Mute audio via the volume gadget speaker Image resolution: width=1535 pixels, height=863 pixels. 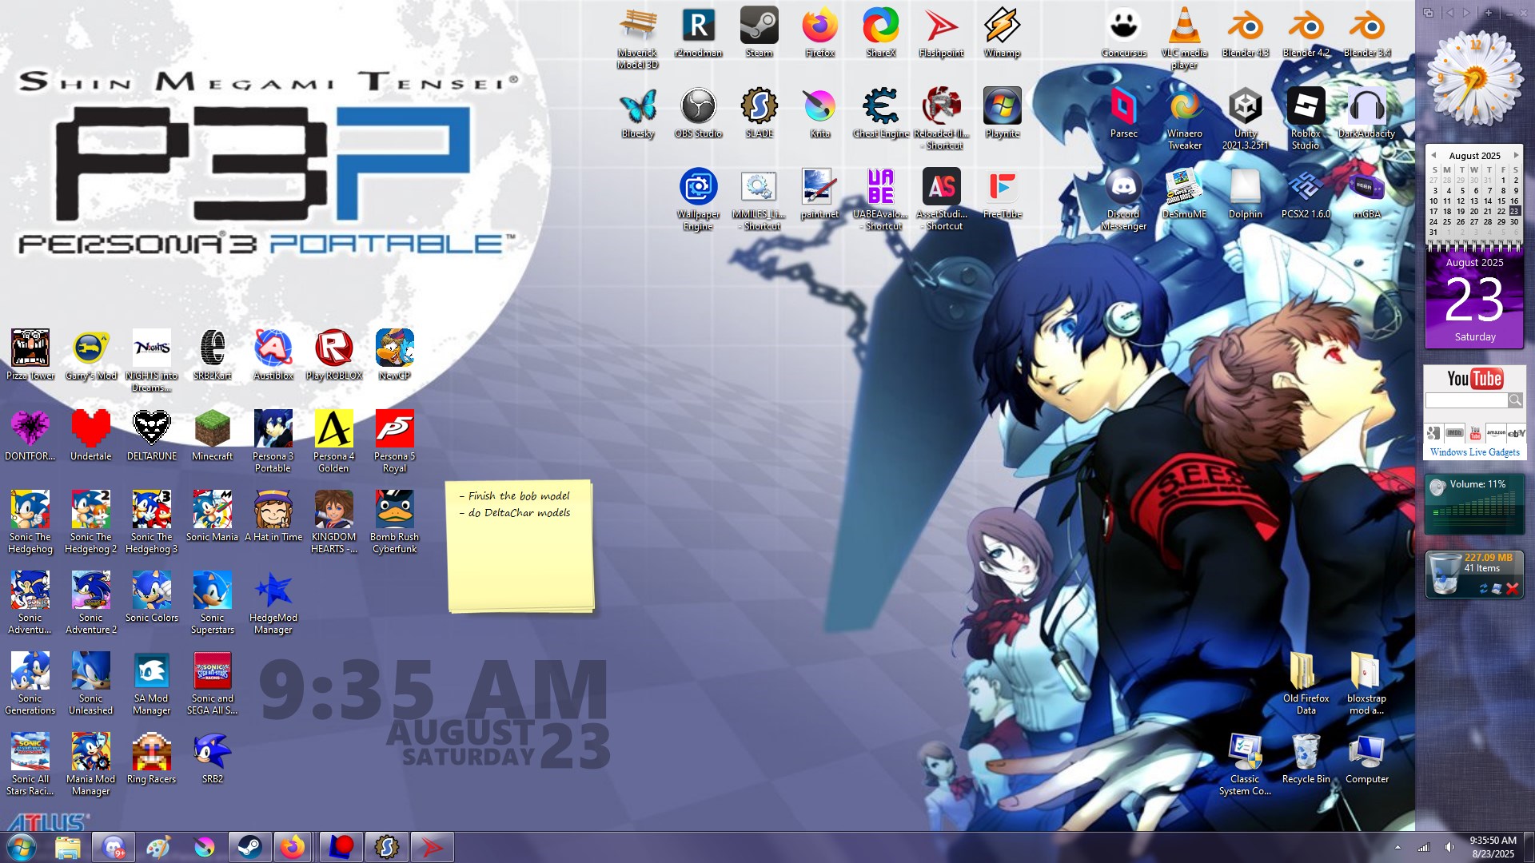(x=1437, y=487)
